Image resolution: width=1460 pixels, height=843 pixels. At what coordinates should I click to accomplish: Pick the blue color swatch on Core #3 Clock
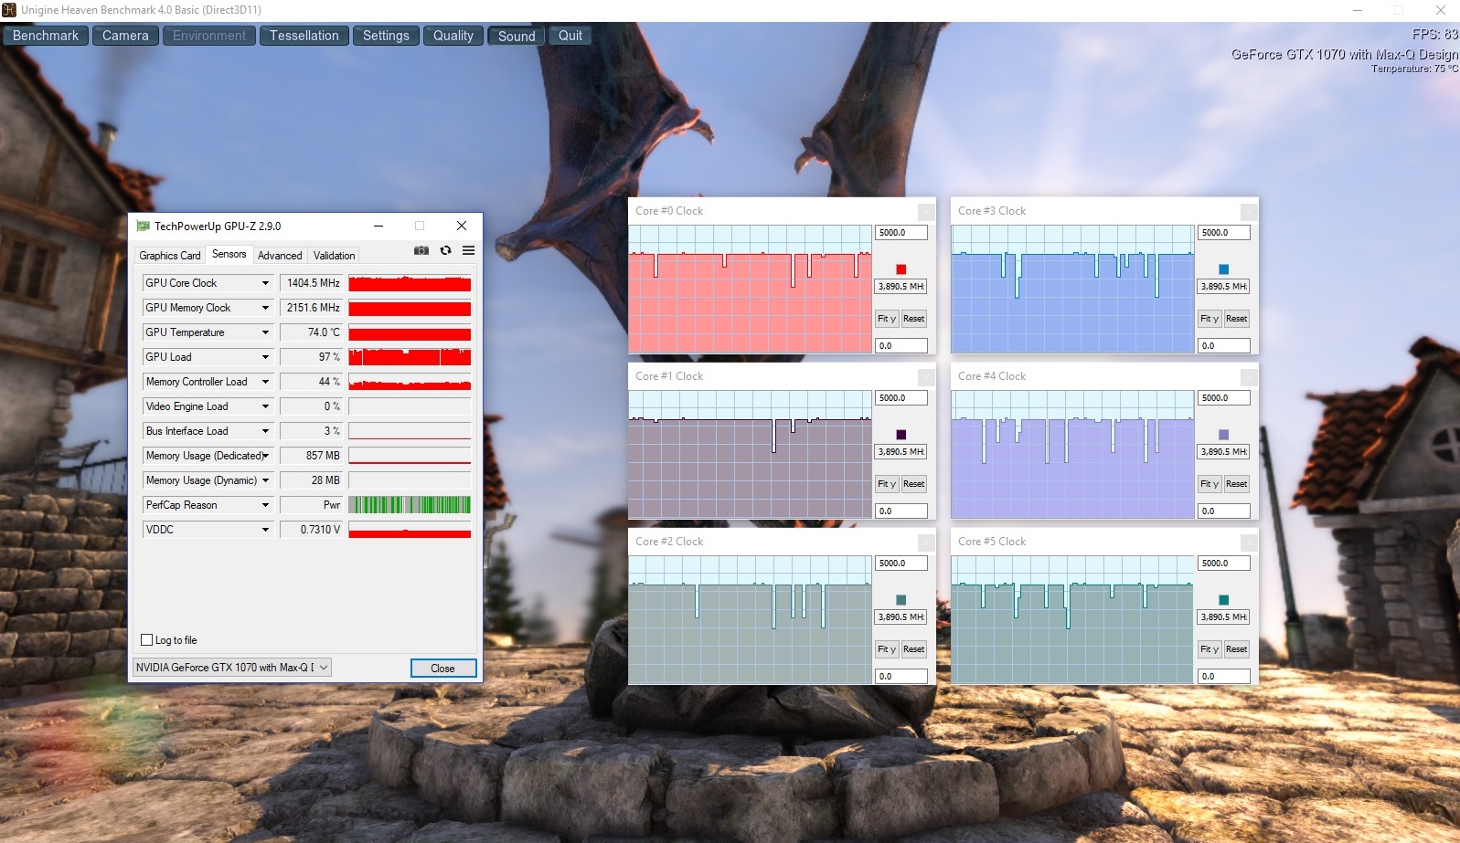point(1224,269)
